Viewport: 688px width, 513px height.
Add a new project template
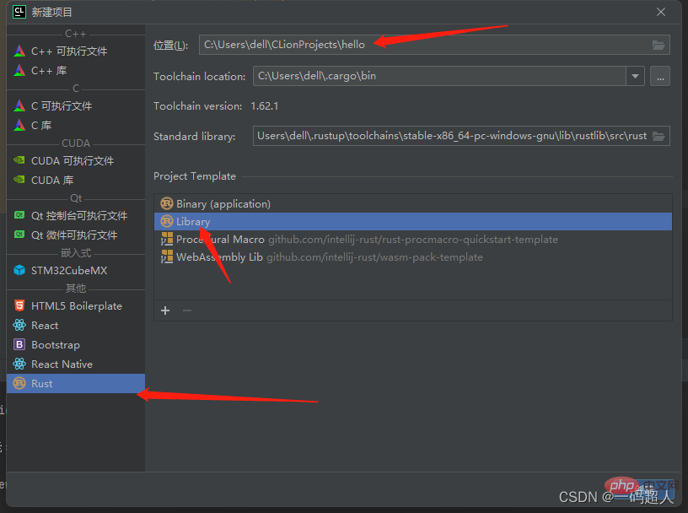pos(165,310)
